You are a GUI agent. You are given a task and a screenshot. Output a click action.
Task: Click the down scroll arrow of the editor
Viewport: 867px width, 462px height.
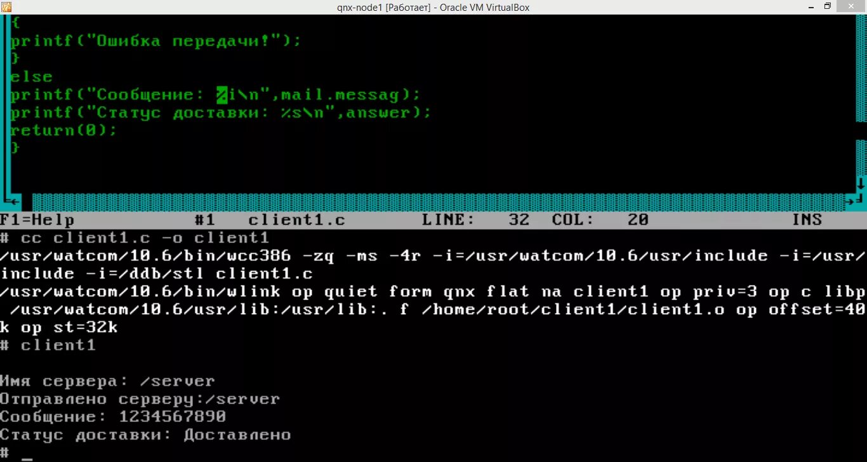tap(861, 184)
